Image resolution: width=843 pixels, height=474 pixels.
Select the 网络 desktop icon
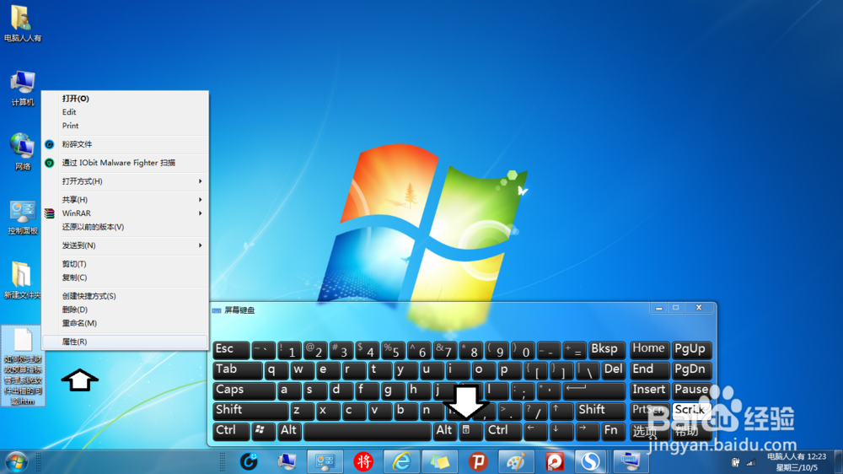(22, 152)
